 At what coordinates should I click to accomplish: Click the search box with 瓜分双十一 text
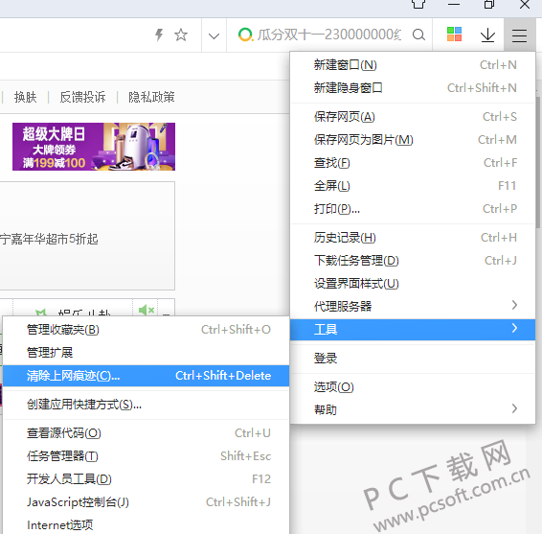pos(329,35)
